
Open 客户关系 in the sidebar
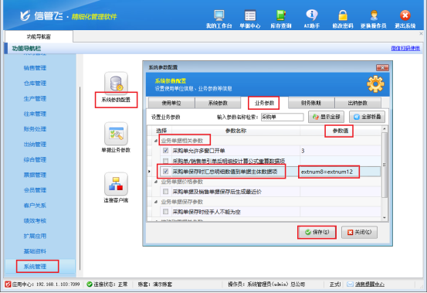click(35, 205)
